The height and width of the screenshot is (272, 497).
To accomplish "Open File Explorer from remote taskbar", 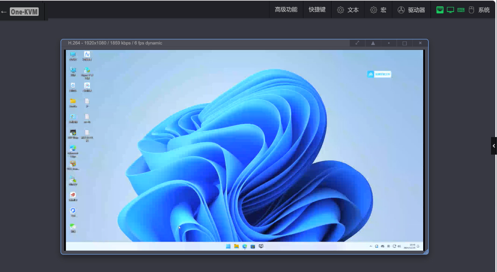I will [x=237, y=246].
